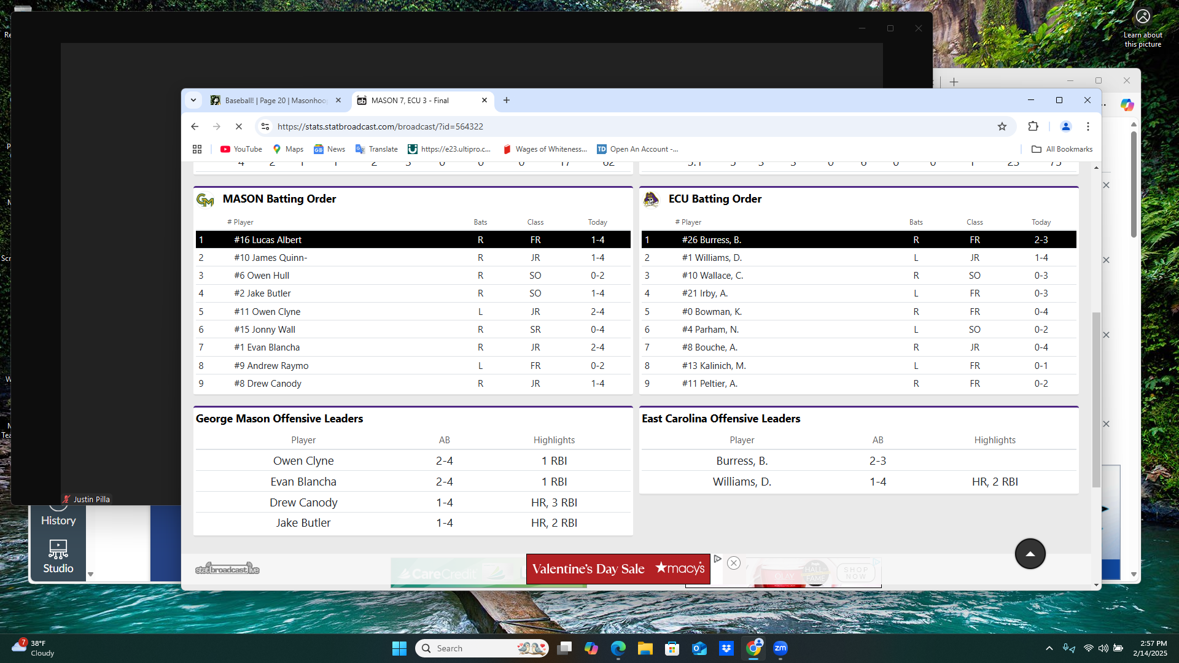The height and width of the screenshot is (663, 1179).
Task: Click the StatBroadcast Live logo
Action: (227, 568)
